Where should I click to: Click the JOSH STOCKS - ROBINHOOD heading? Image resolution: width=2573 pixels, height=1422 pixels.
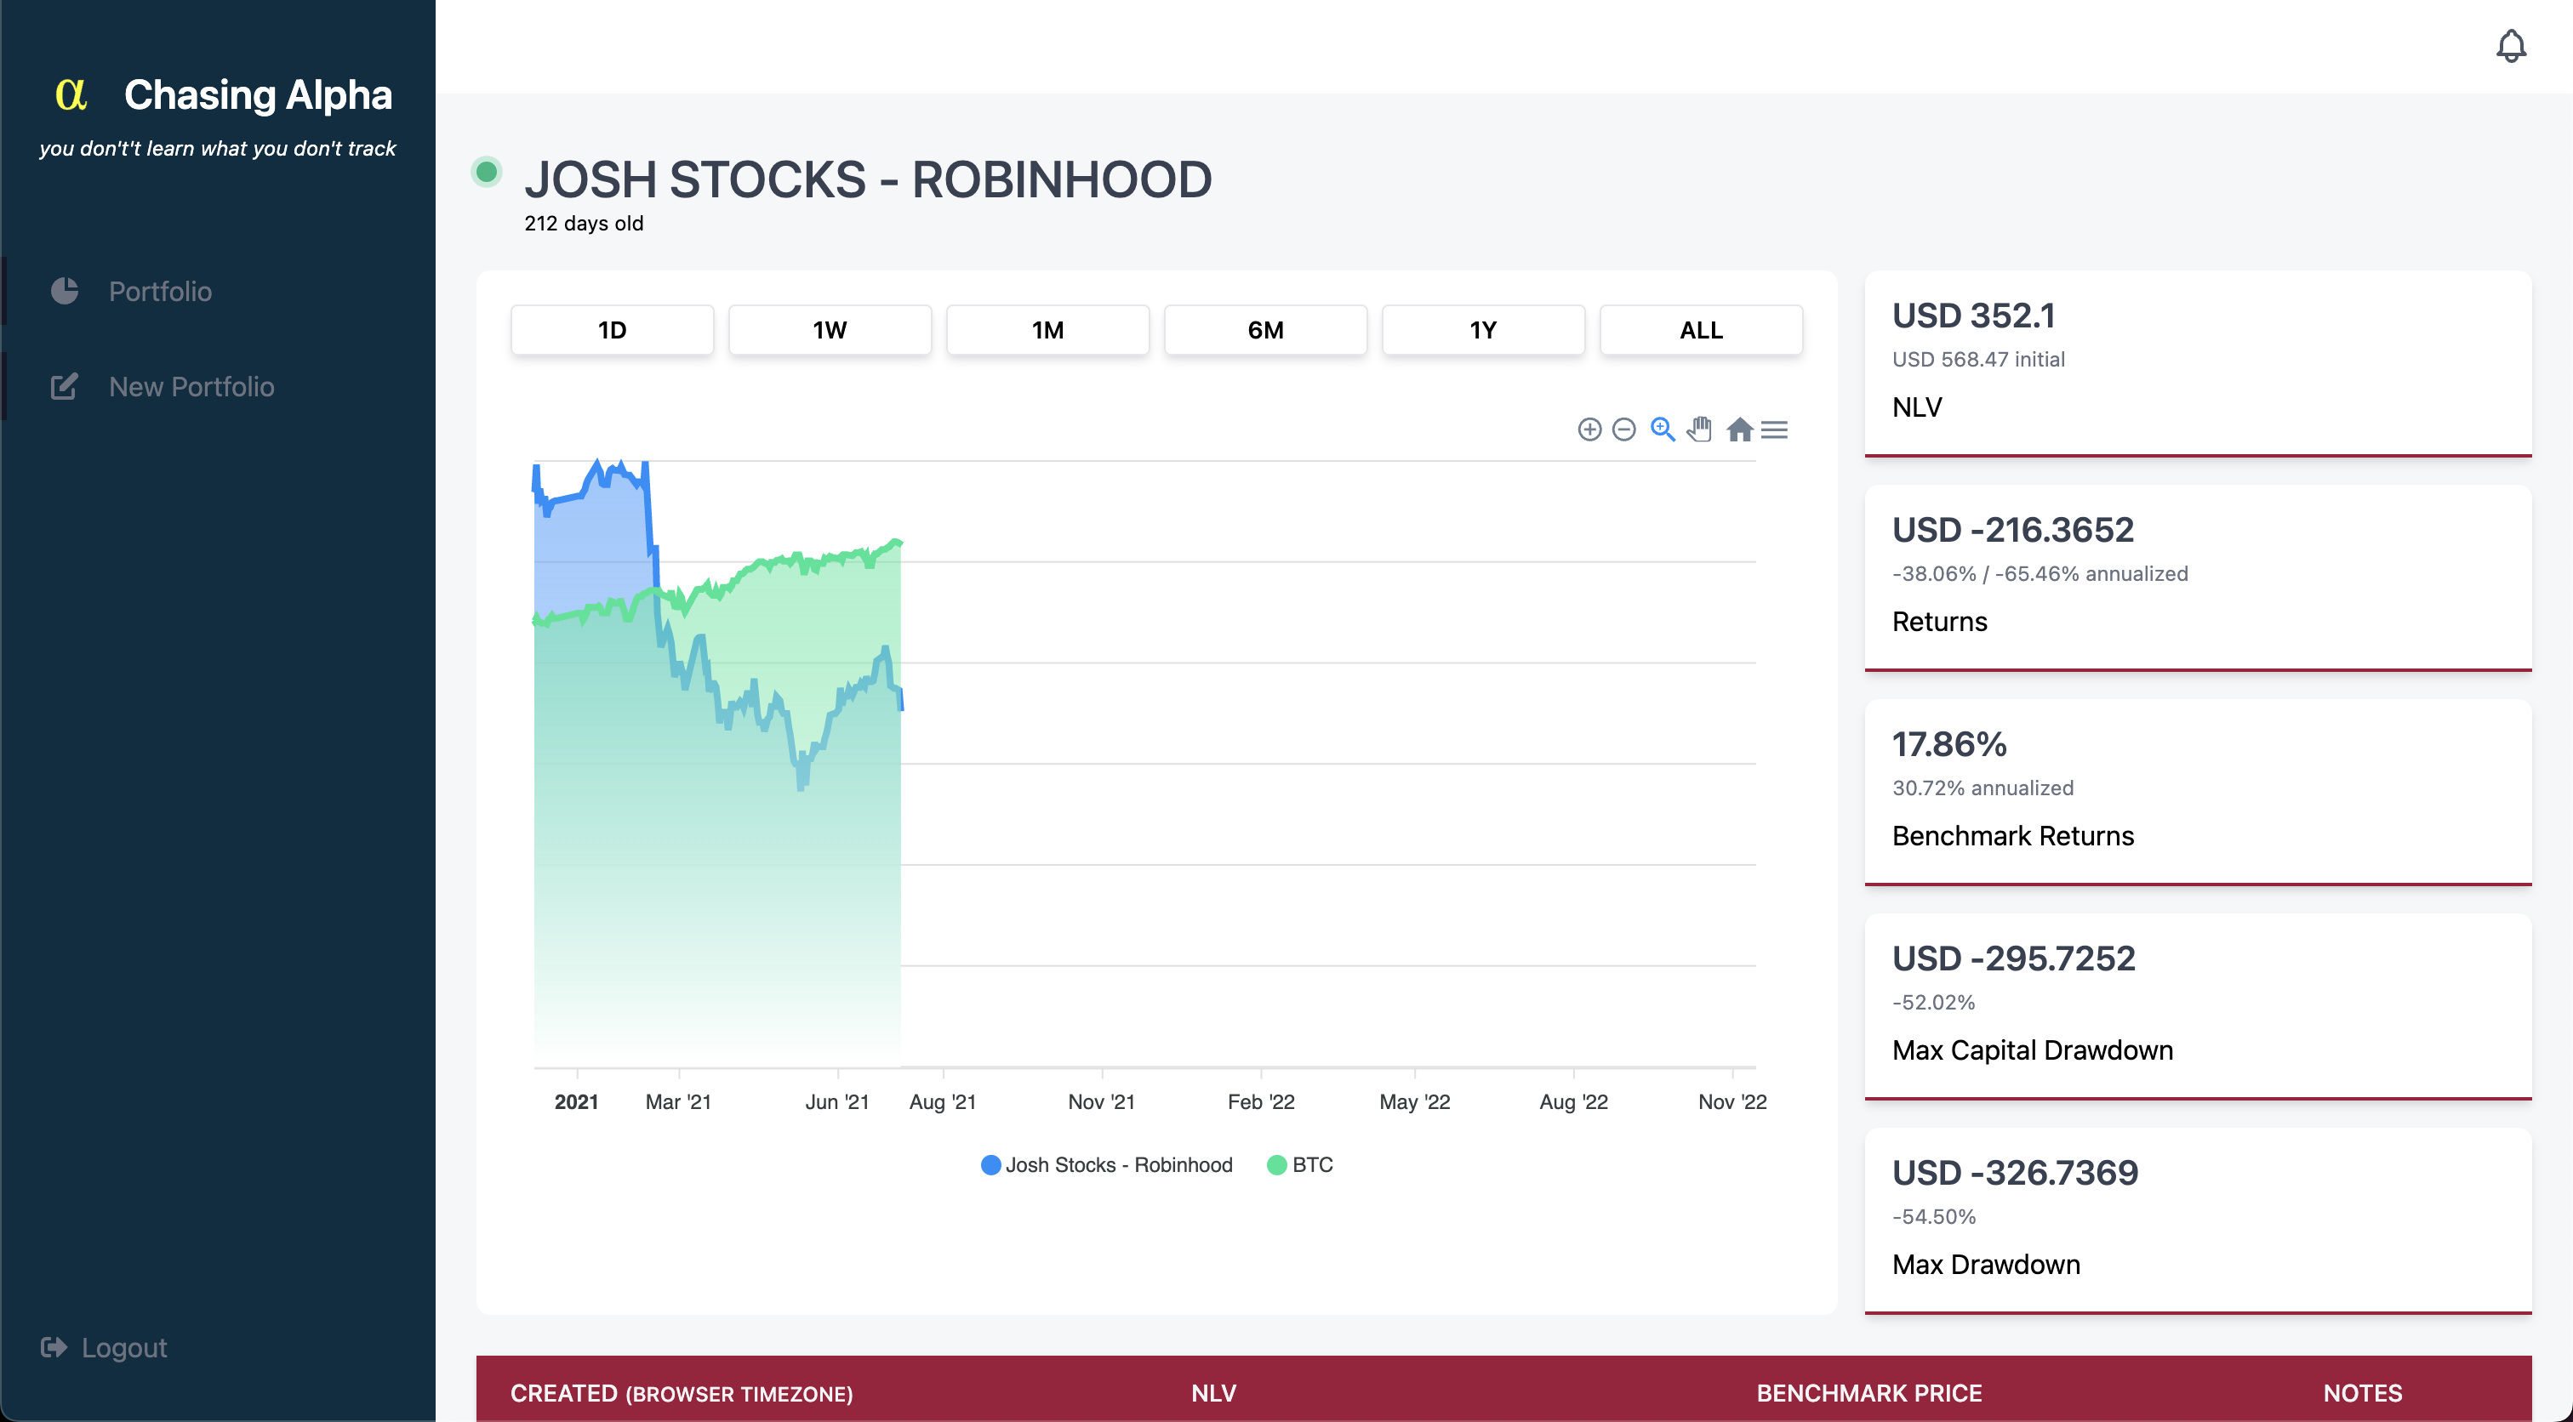(x=868, y=179)
